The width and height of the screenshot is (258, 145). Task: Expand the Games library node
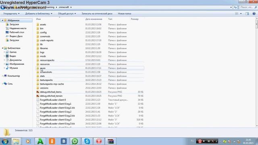point(4,52)
